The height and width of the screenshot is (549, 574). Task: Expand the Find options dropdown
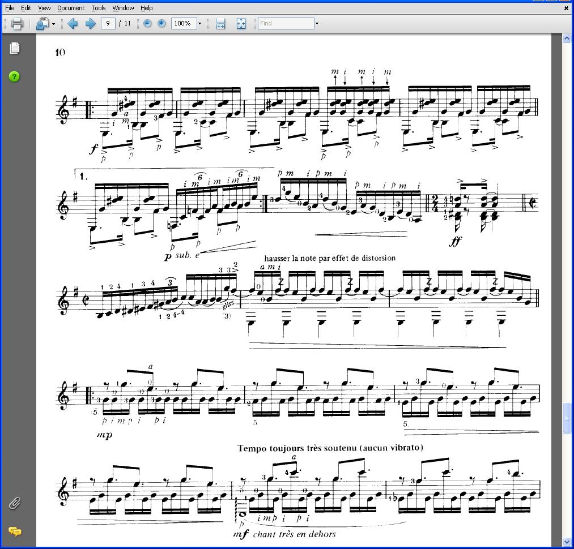click(317, 24)
